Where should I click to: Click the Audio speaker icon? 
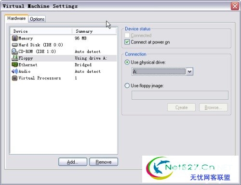coord(14,71)
